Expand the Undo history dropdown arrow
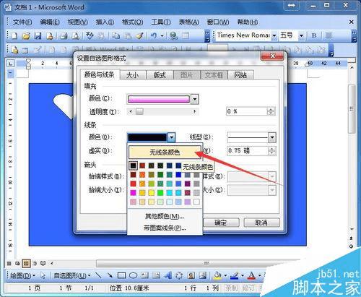 pyautogui.click(x=162, y=36)
